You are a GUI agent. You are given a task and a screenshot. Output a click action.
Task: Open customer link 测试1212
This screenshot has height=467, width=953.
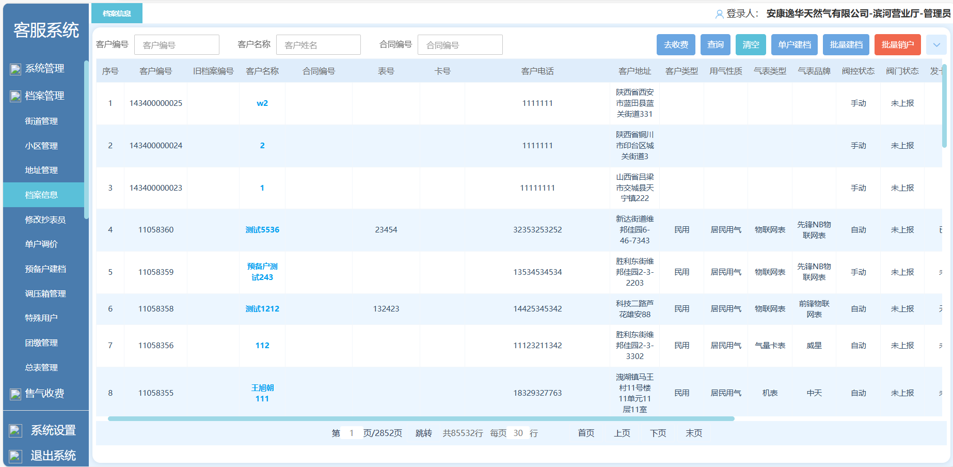point(262,309)
